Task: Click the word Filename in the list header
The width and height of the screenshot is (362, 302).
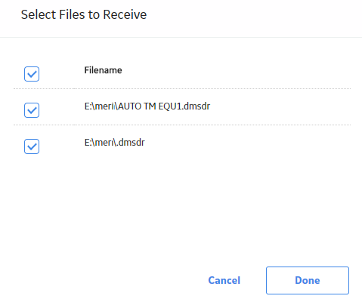Action: pos(103,70)
